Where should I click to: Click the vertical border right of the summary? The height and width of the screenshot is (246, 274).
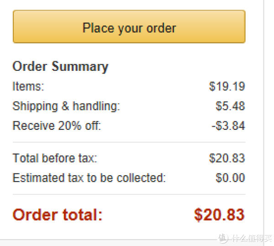coord(263,119)
